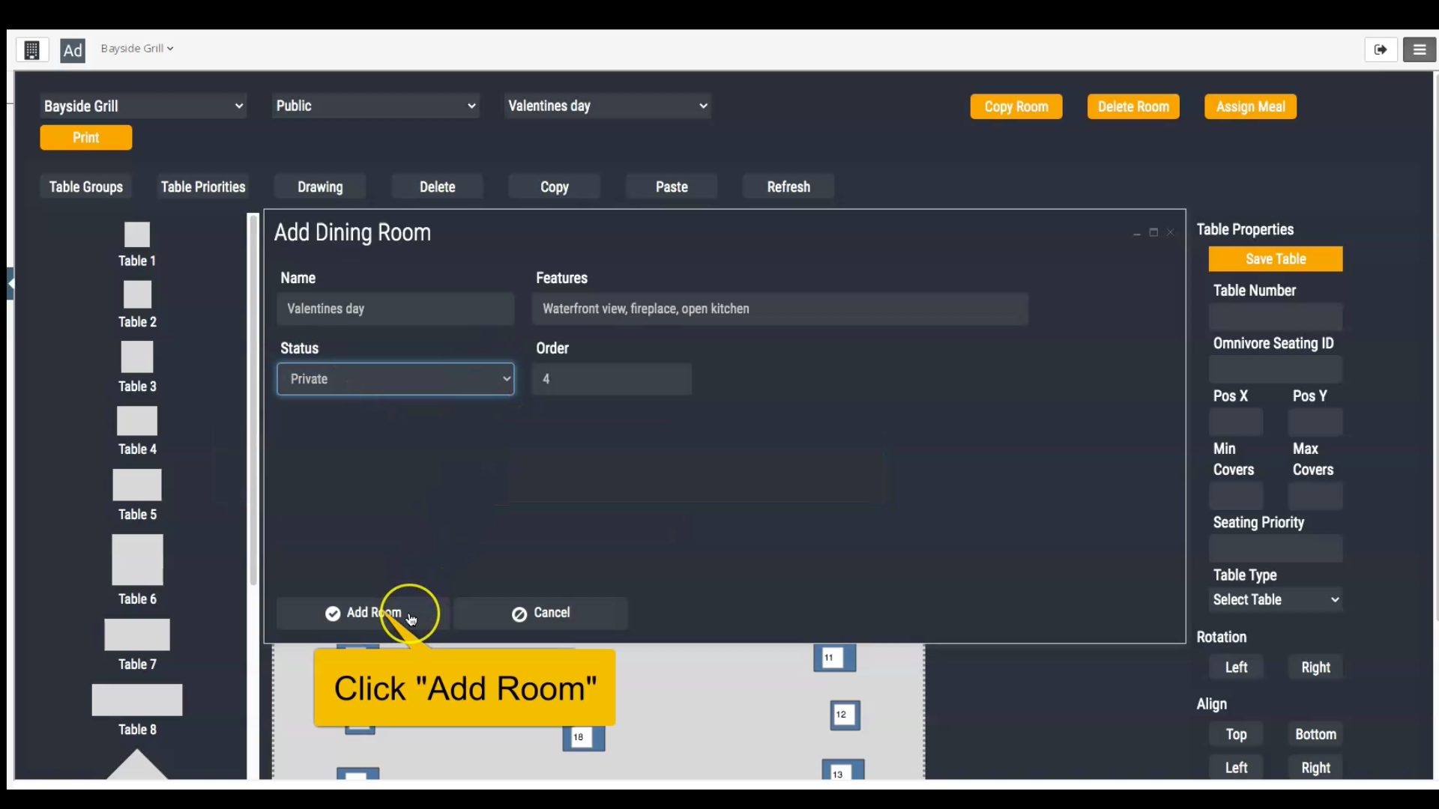
Task: Click the Print button
Action: pyautogui.click(x=86, y=138)
